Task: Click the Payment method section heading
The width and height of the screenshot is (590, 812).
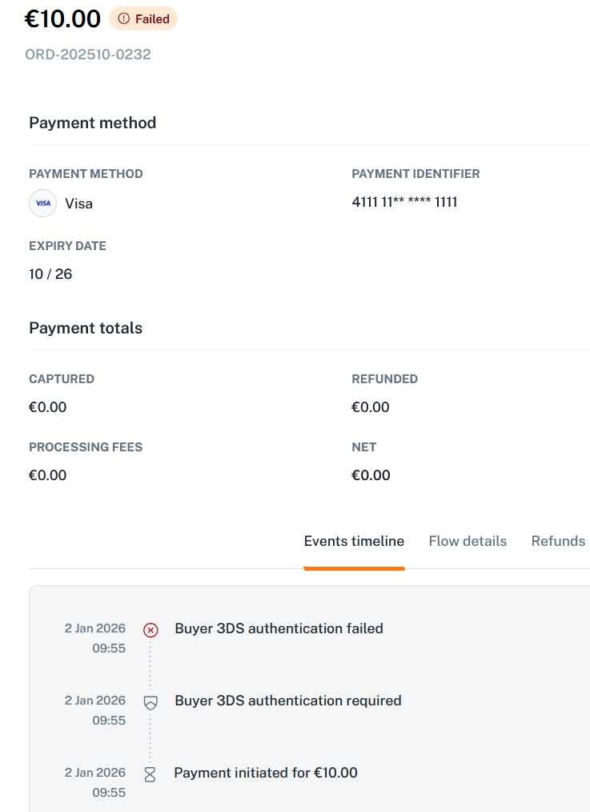Action: (93, 123)
